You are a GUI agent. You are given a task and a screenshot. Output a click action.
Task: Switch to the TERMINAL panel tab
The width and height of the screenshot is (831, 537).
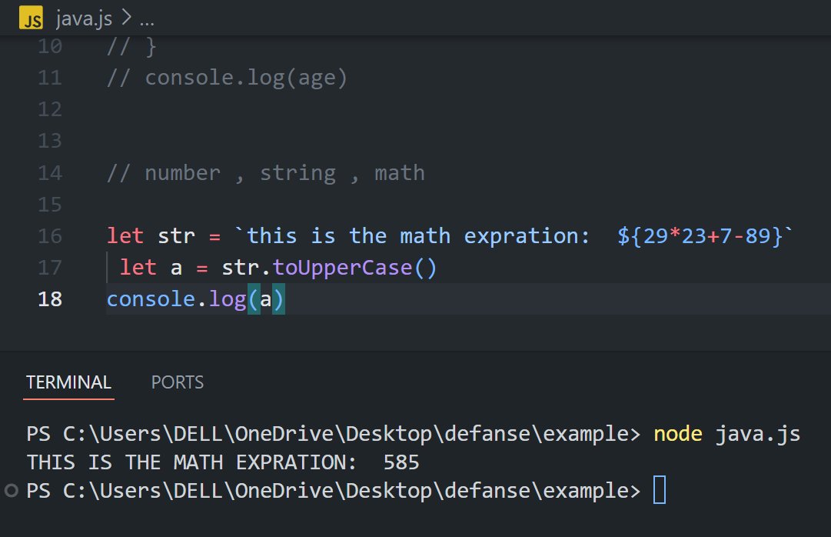coord(69,382)
